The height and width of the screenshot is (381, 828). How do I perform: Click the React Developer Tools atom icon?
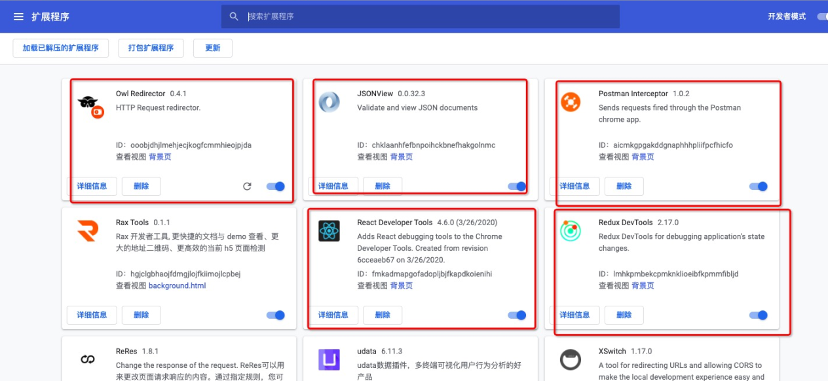coord(329,231)
